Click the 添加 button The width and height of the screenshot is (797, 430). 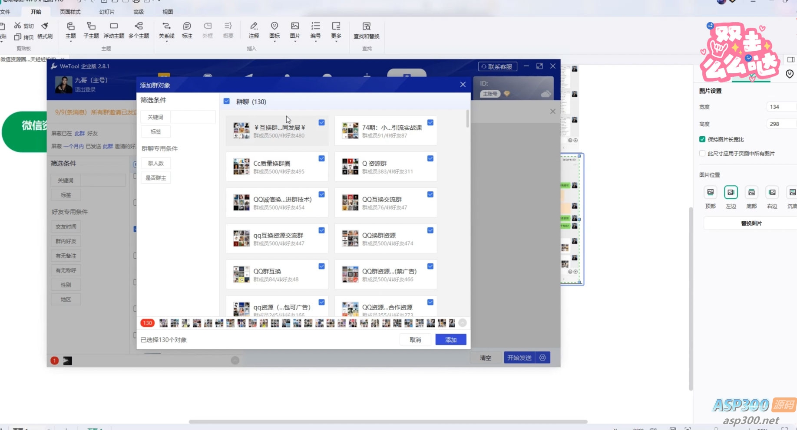coord(451,339)
